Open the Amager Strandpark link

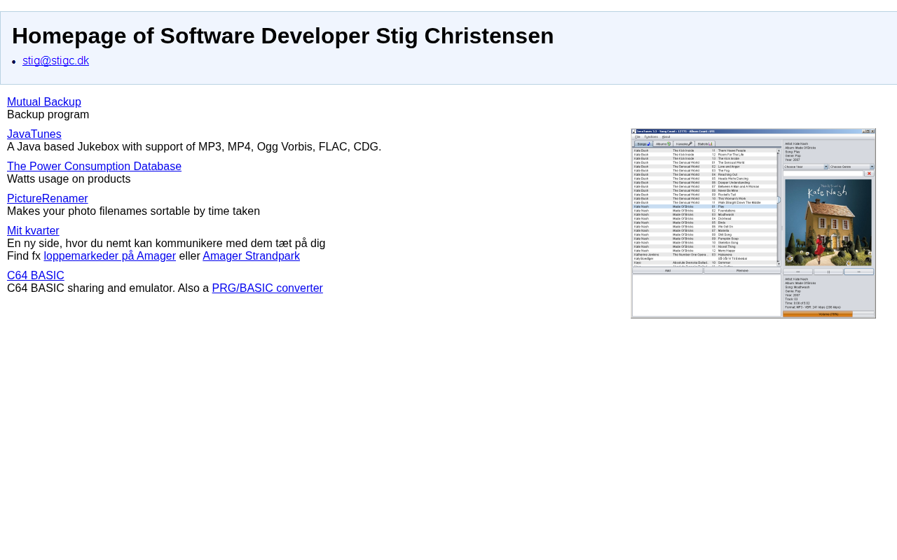click(251, 256)
